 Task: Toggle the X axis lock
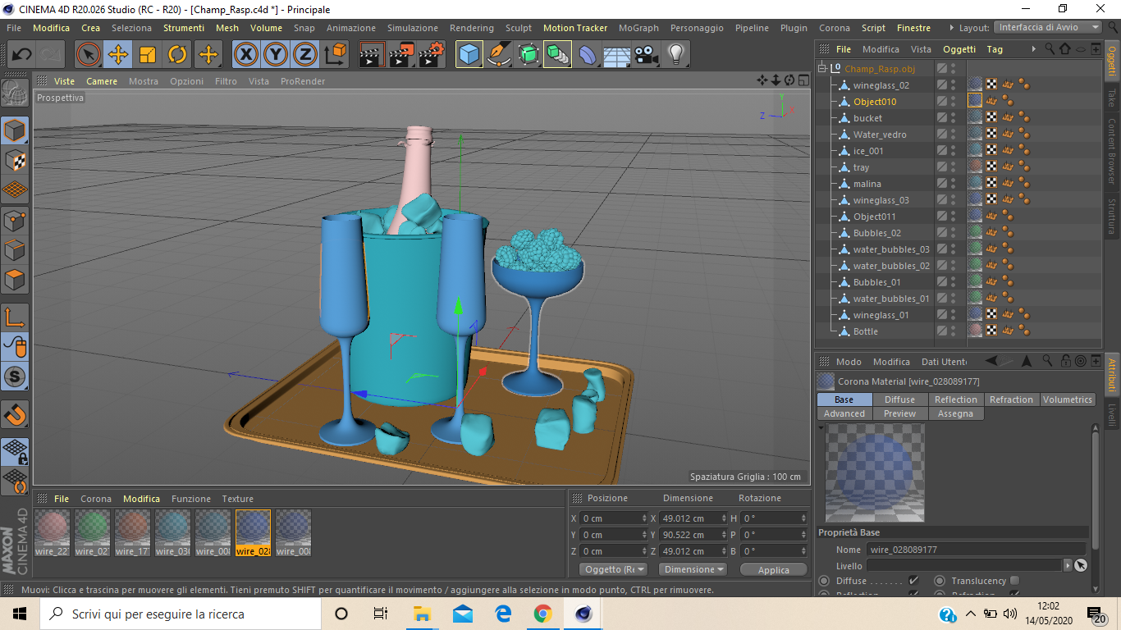click(x=245, y=55)
